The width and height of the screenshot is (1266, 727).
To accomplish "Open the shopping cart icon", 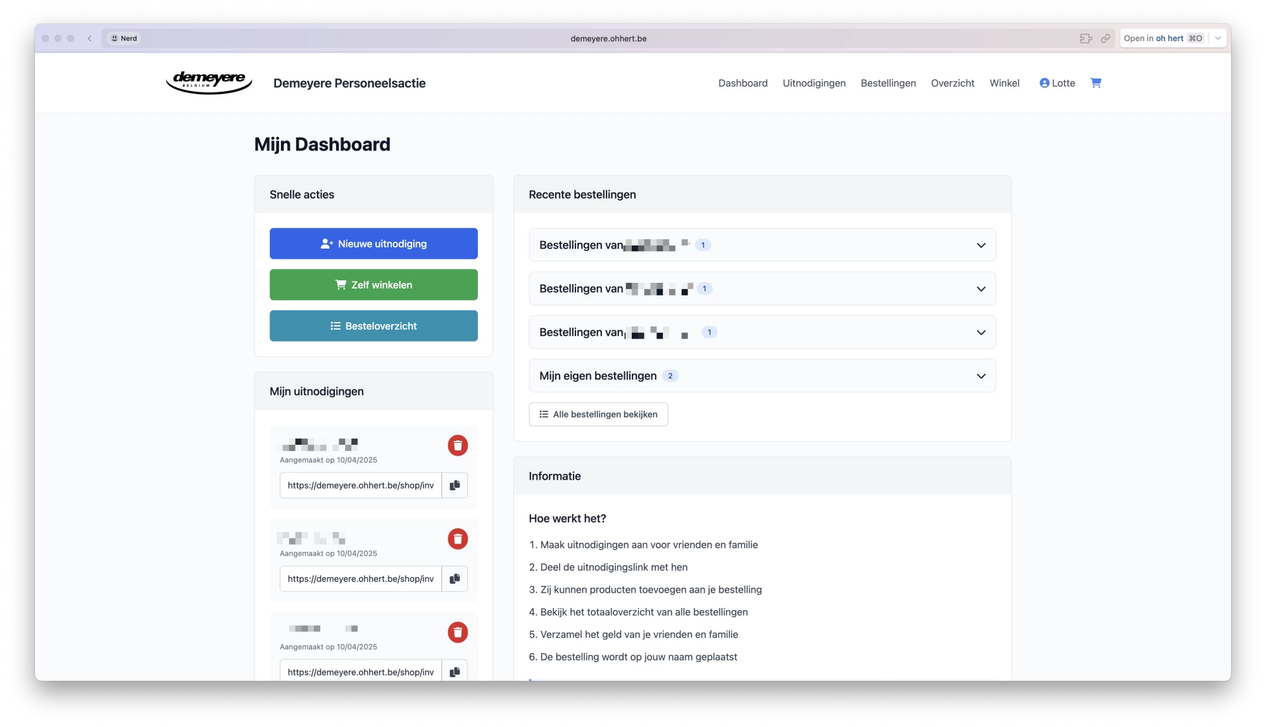I will [1096, 83].
